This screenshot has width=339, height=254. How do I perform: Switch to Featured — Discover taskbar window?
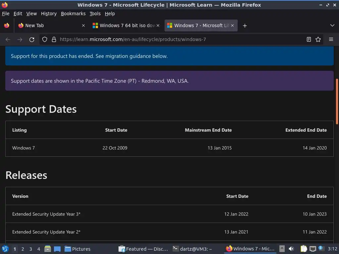point(143,249)
